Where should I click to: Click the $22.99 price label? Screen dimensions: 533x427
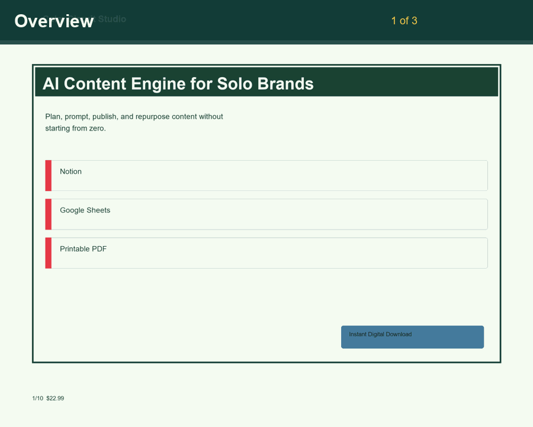[x=55, y=398]
